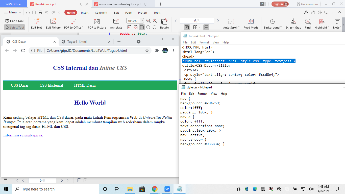Image resolution: width=345 pixels, height=194 pixels.
Task: Switch to the wsu-css-cheat-sheet-gdocs.pdf tab
Action: coord(120,4)
